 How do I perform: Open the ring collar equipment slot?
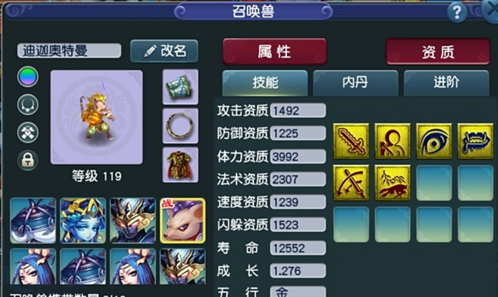coord(181,126)
